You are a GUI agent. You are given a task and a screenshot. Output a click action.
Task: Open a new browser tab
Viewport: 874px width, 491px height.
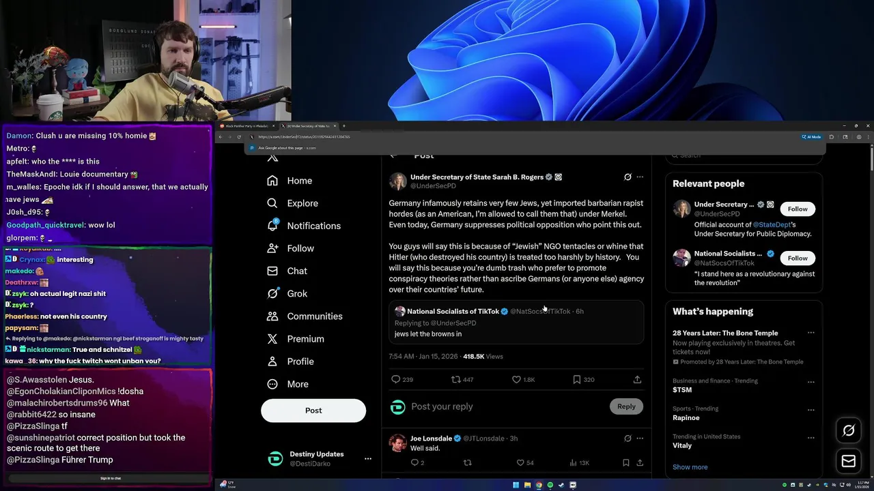click(343, 126)
